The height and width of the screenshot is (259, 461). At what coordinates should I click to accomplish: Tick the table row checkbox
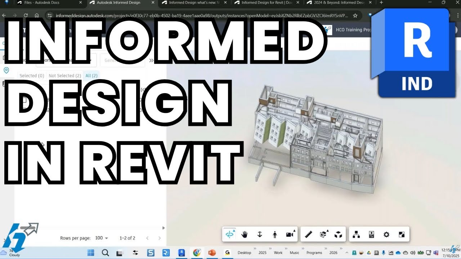click(24, 100)
